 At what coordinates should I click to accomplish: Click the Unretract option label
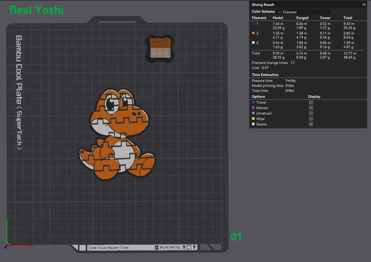264,113
